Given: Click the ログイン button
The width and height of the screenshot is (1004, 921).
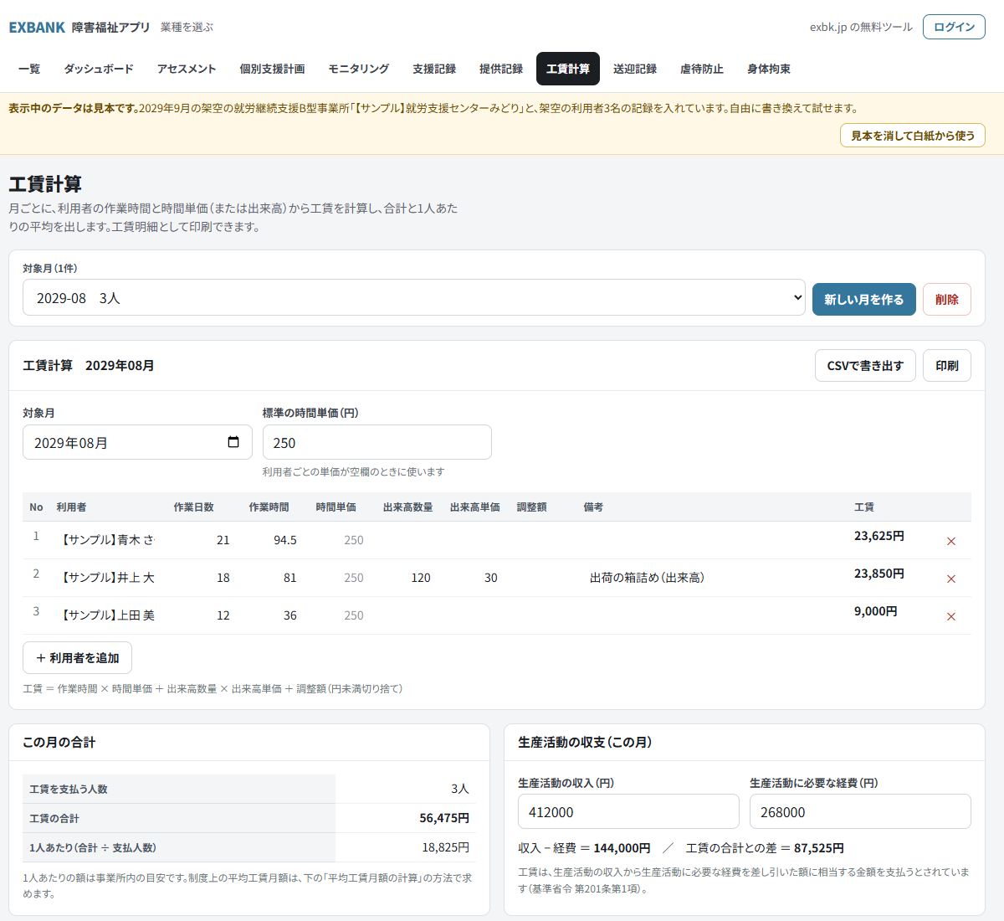Looking at the screenshot, I should [x=954, y=27].
